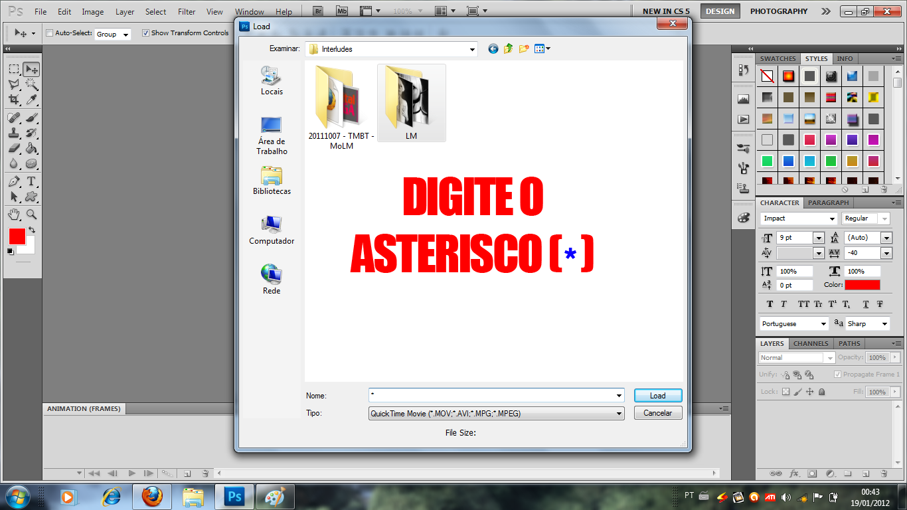Switch to the Channels tab

pyautogui.click(x=811, y=343)
